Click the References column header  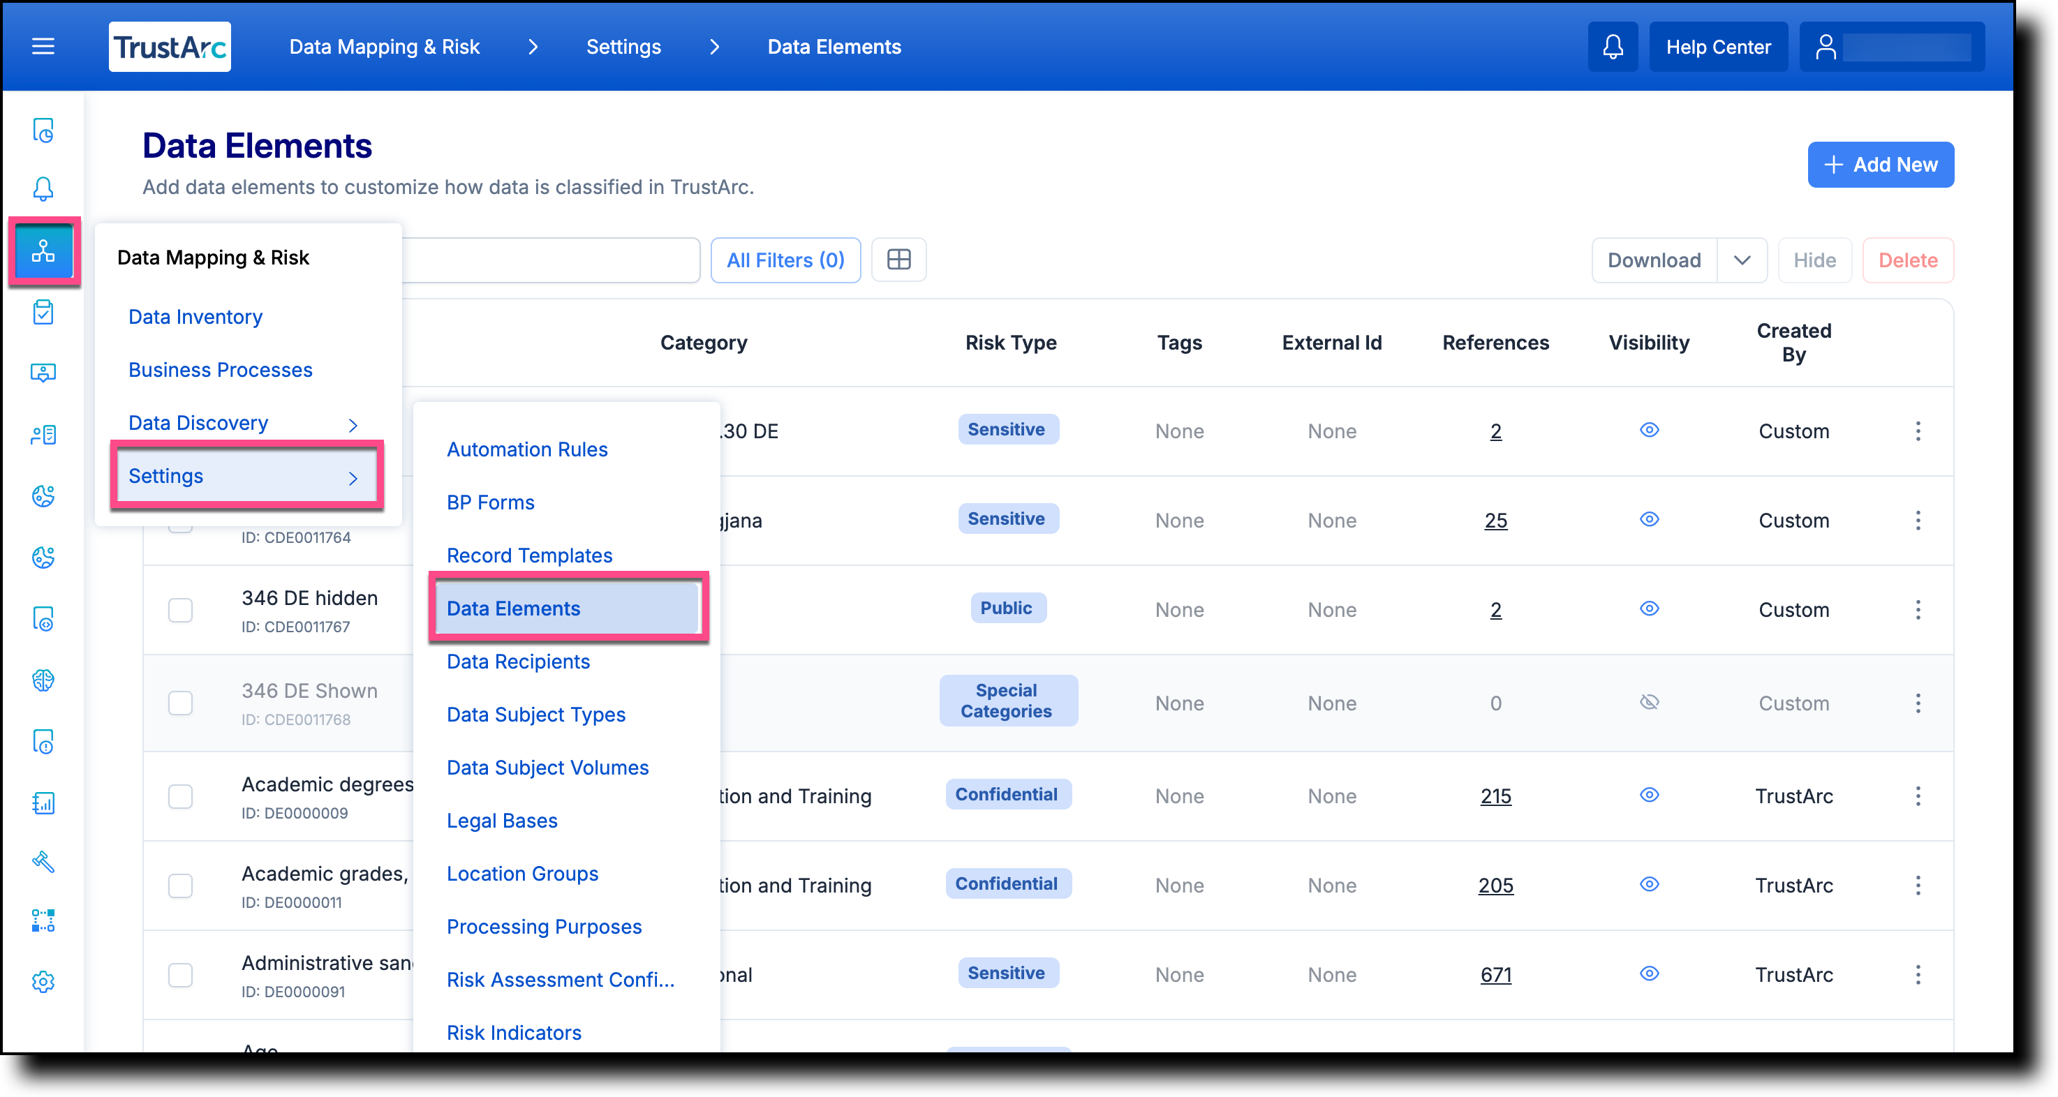1495,343
